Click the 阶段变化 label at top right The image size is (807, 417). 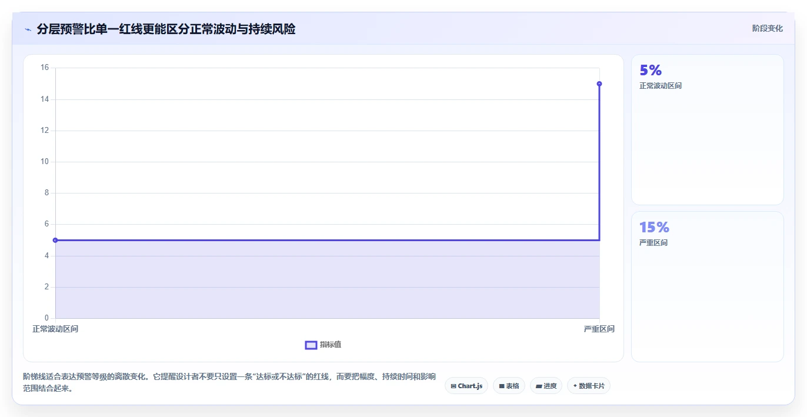point(767,28)
